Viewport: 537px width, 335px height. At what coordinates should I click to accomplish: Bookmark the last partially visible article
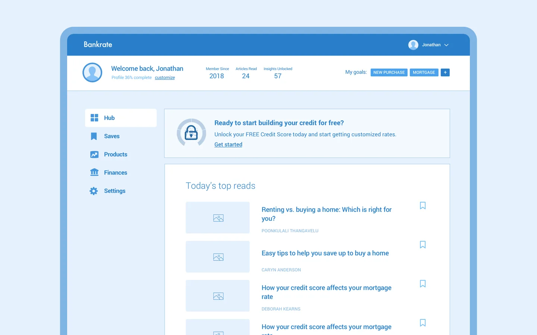(x=423, y=323)
